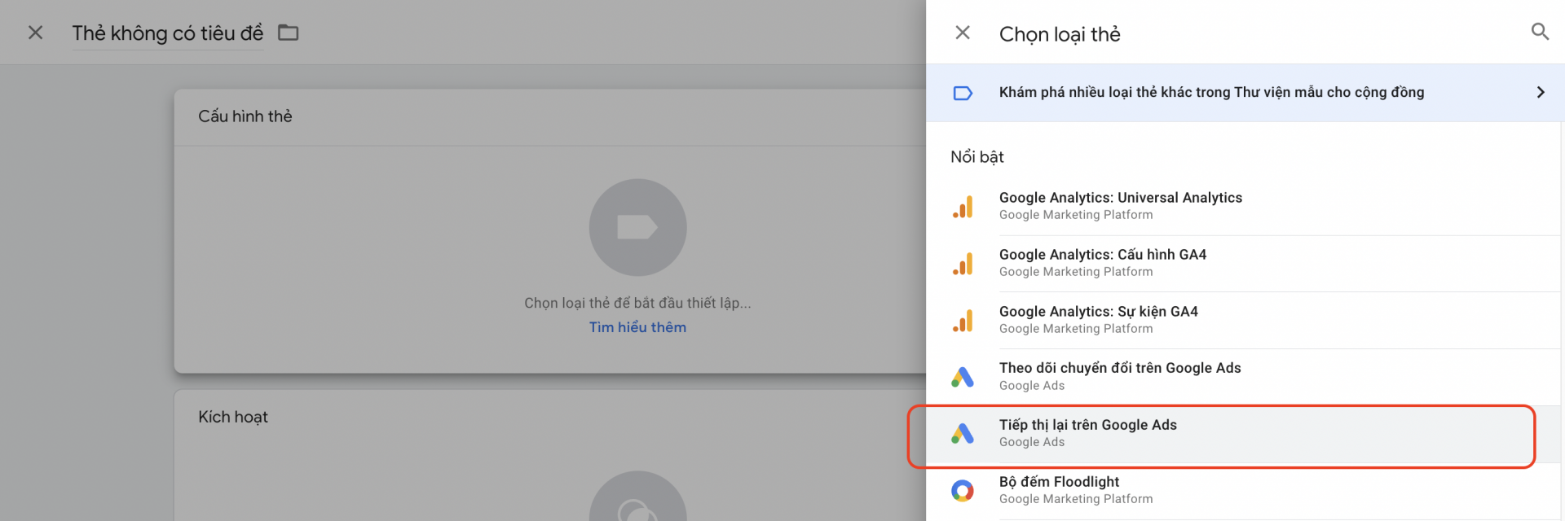The image size is (1565, 521).
Task: Edit the Thẻ không có tiêu đề title
Action: pyautogui.click(x=168, y=33)
